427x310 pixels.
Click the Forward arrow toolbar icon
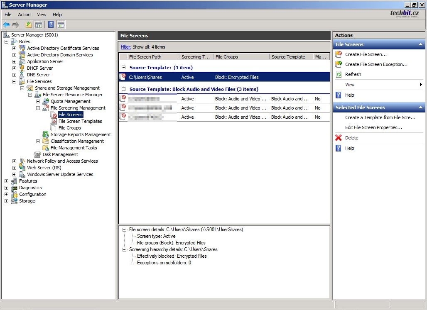click(x=16, y=25)
